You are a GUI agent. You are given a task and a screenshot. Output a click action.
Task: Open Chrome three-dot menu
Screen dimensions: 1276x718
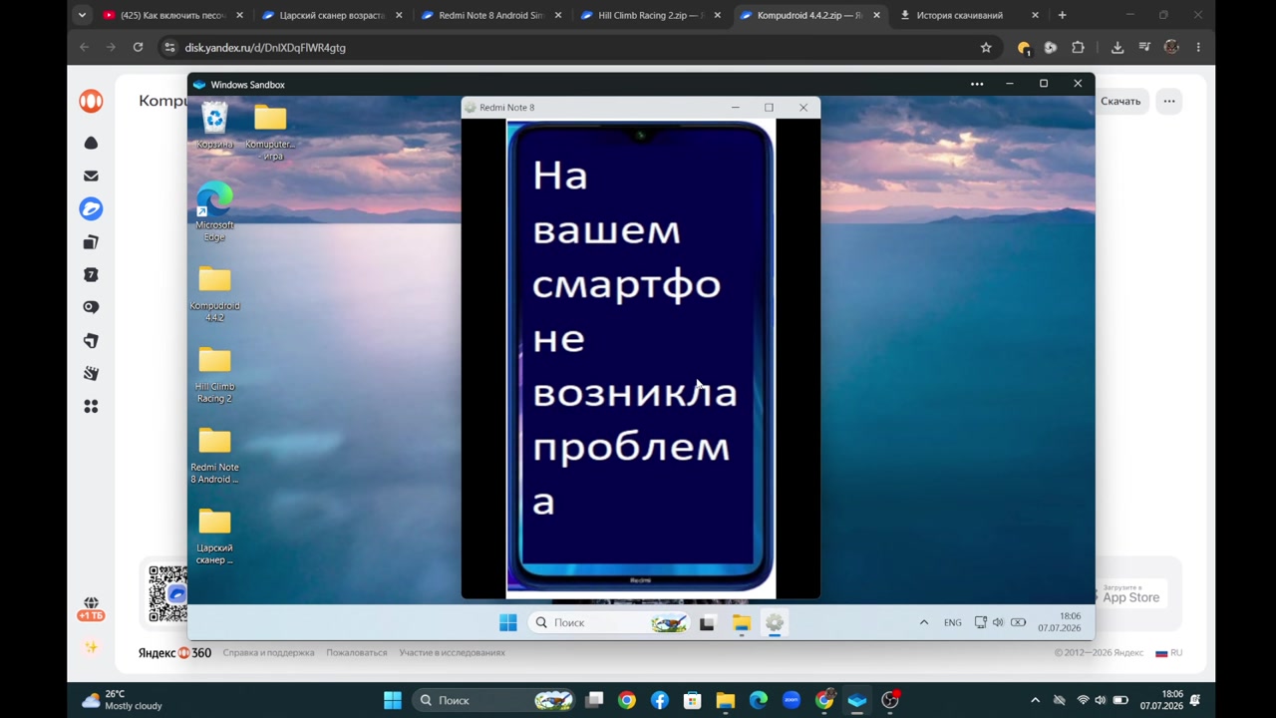point(1198,47)
